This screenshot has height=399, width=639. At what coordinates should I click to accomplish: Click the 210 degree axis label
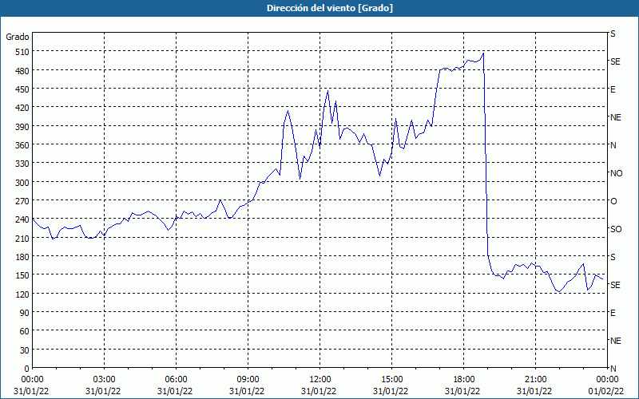coord(22,239)
